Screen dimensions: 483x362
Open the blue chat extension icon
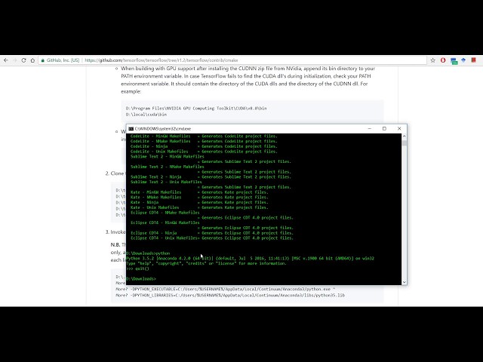[454, 61]
